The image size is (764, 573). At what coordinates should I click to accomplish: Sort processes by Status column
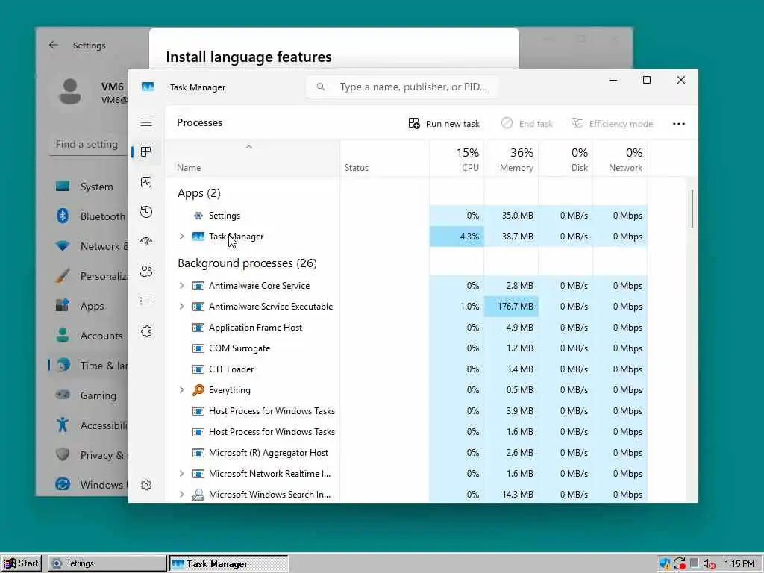385,159
